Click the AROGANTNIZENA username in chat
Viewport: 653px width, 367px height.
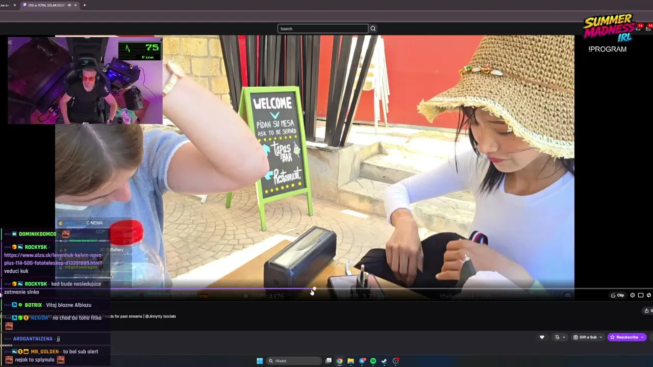[33, 338]
